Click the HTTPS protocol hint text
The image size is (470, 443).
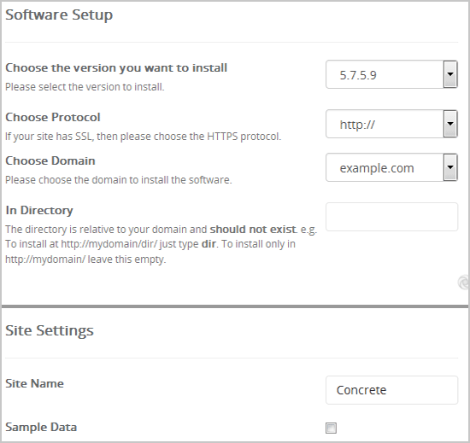click(144, 137)
